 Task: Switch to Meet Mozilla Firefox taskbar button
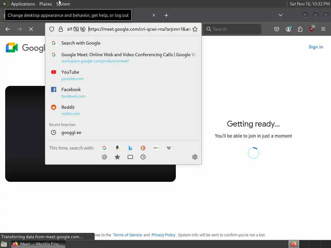(38, 244)
